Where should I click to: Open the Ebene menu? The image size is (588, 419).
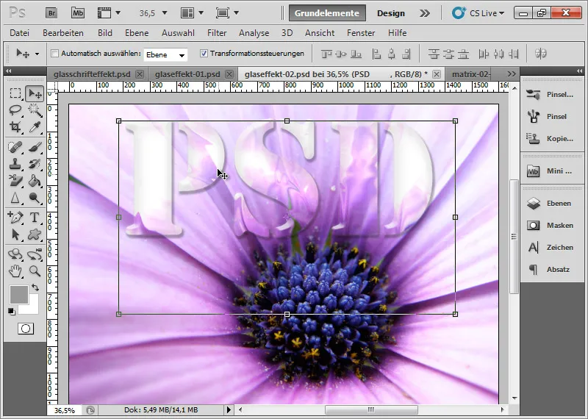(137, 33)
